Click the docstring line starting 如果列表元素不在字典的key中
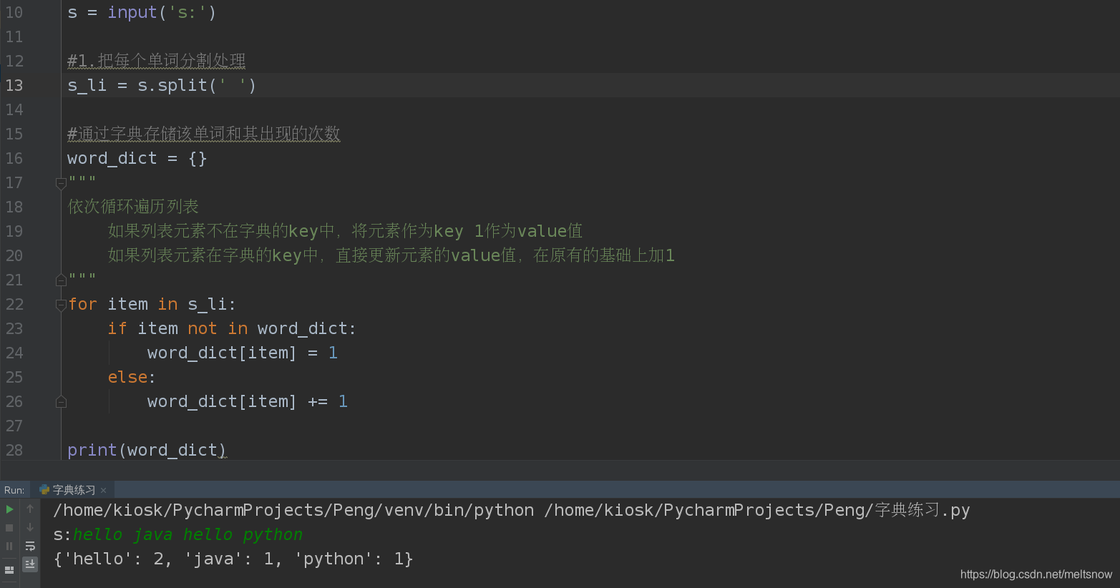This screenshot has width=1120, height=588. (345, 231)
